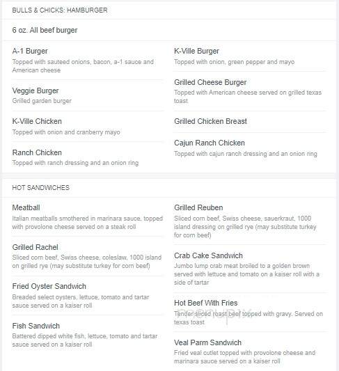Open Grilled Cheese Burger item
Screen dimensions: 339x371
(210, 82)
